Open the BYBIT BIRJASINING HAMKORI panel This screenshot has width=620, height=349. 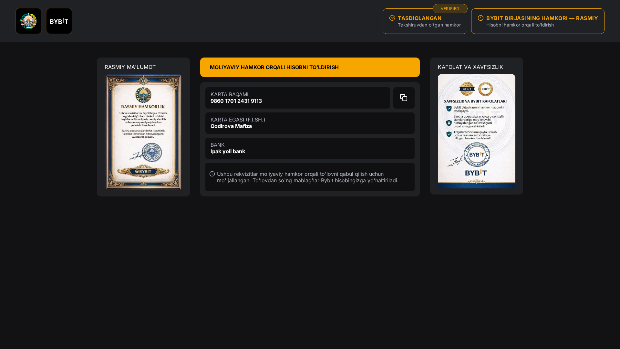(538, 21)
